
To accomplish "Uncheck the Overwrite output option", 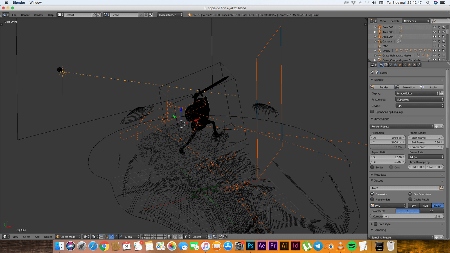I will [372, 194].
